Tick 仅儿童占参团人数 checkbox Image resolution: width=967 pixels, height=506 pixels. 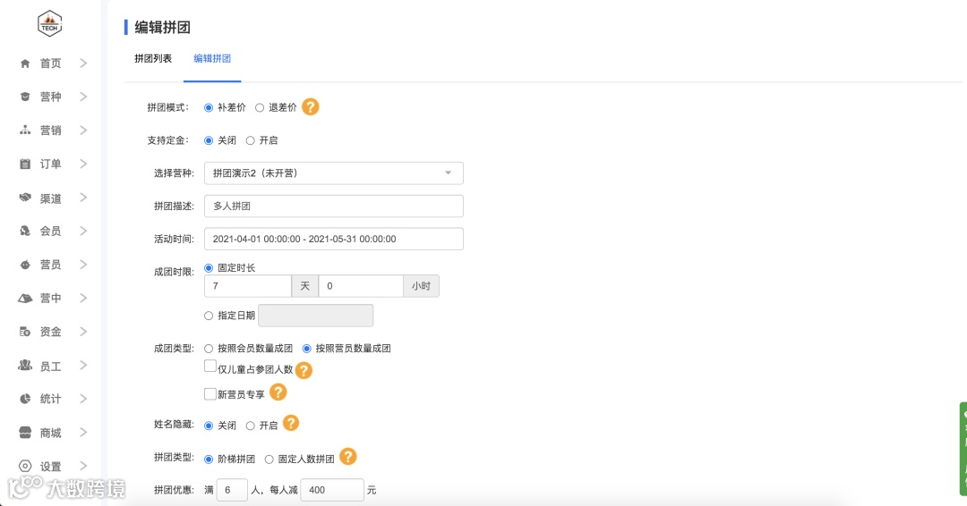(x=210, y=367)
